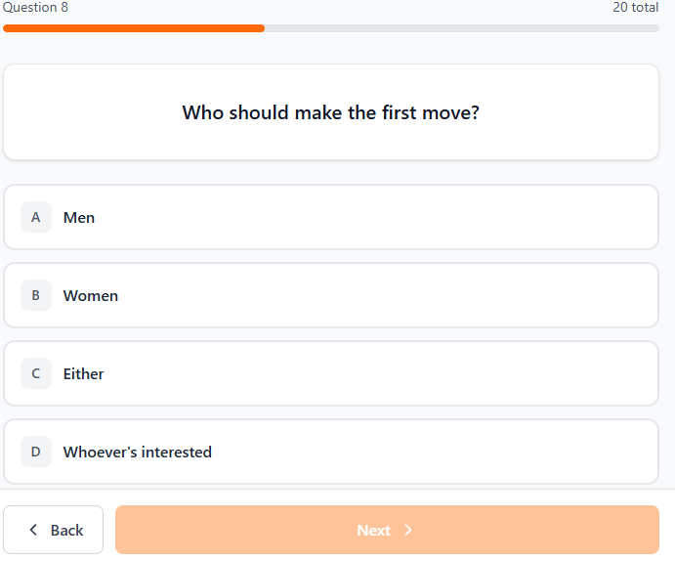
Task: Click the letter C badge
Action: 36,373
